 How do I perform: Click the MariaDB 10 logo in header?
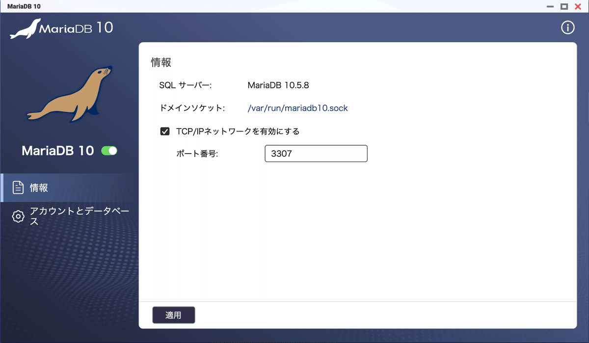61,28
